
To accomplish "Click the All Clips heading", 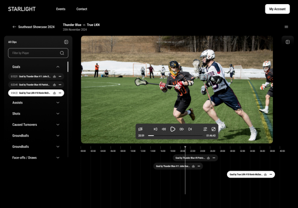I will 13,42.
